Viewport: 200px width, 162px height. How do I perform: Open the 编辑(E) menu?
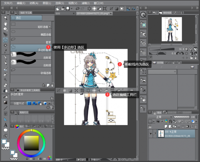click(21, 3)
